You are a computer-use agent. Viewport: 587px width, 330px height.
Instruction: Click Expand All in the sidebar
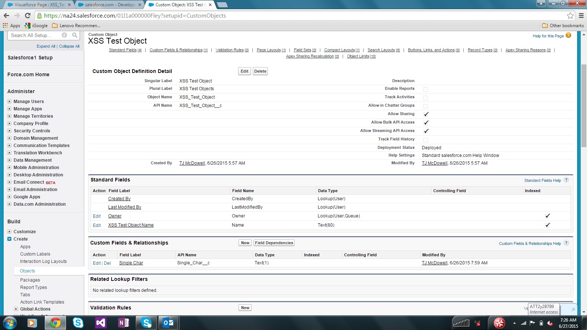click(x=46, y=46)
